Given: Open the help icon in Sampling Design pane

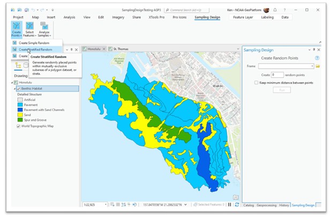Looking at the screenshot, I should click(317, 57).
